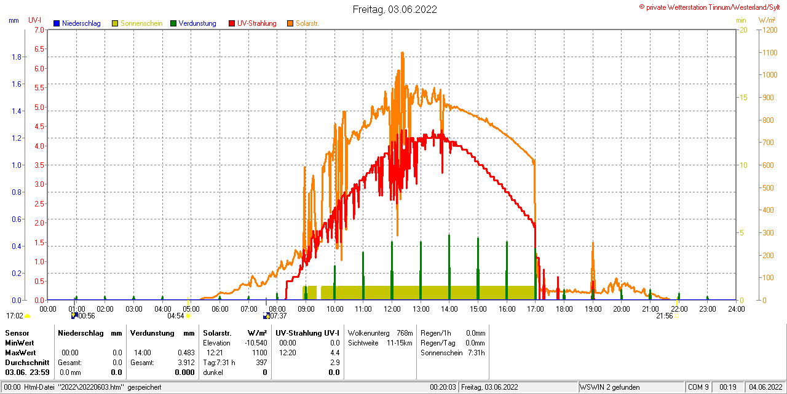Click the green Verdunstung legend swatch
The width and height of the screenshot is (787, 394).
[x=174, y=23]
